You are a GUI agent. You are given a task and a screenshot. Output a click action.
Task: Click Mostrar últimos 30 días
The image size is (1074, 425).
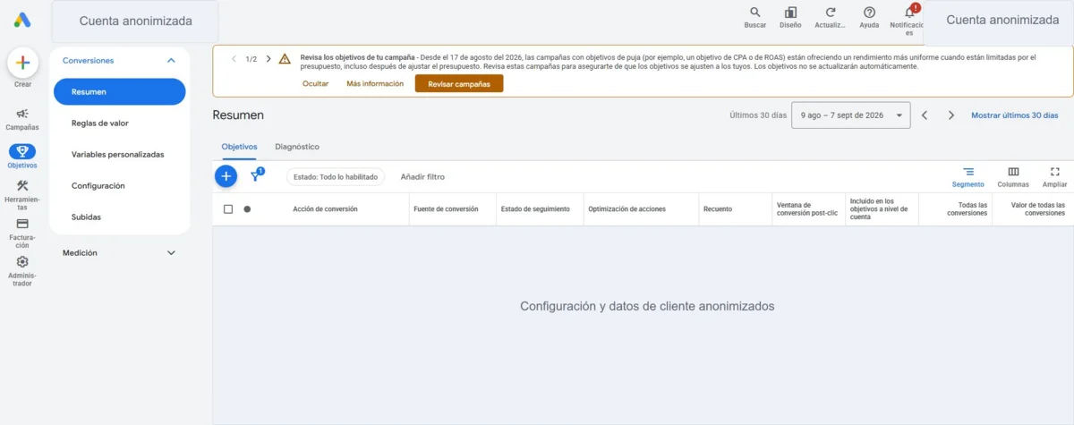[1015, 115]
